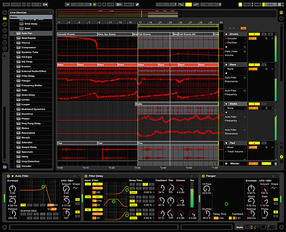
Task: Adjust Flanger Dry/Wet knob
Action: click(x=207, y=214)
